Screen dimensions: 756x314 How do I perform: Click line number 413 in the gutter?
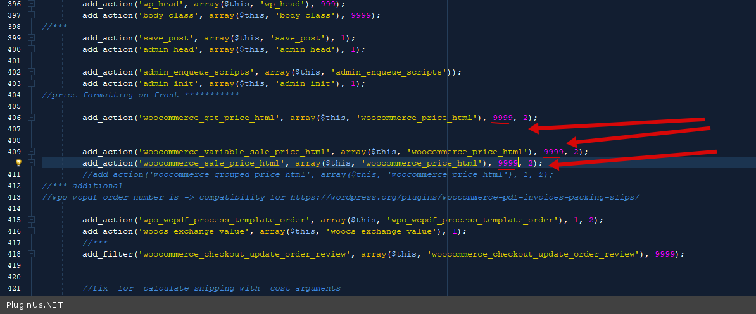12,197
